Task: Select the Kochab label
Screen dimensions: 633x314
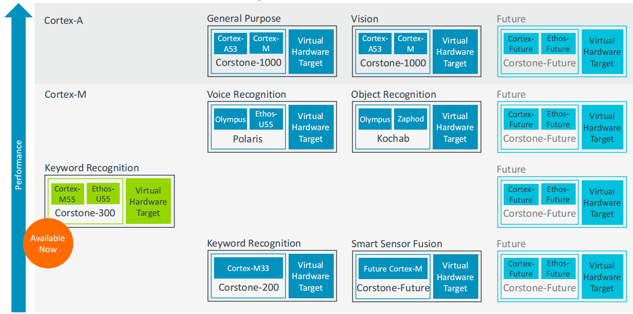Action: click(393, 138)
